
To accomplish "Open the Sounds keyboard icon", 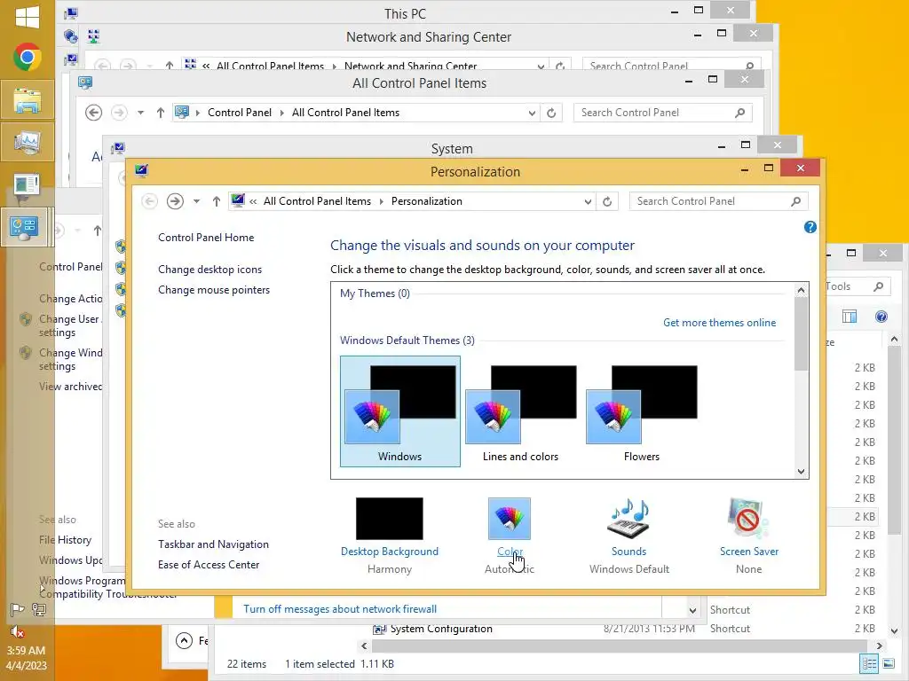I will (628, 518).
